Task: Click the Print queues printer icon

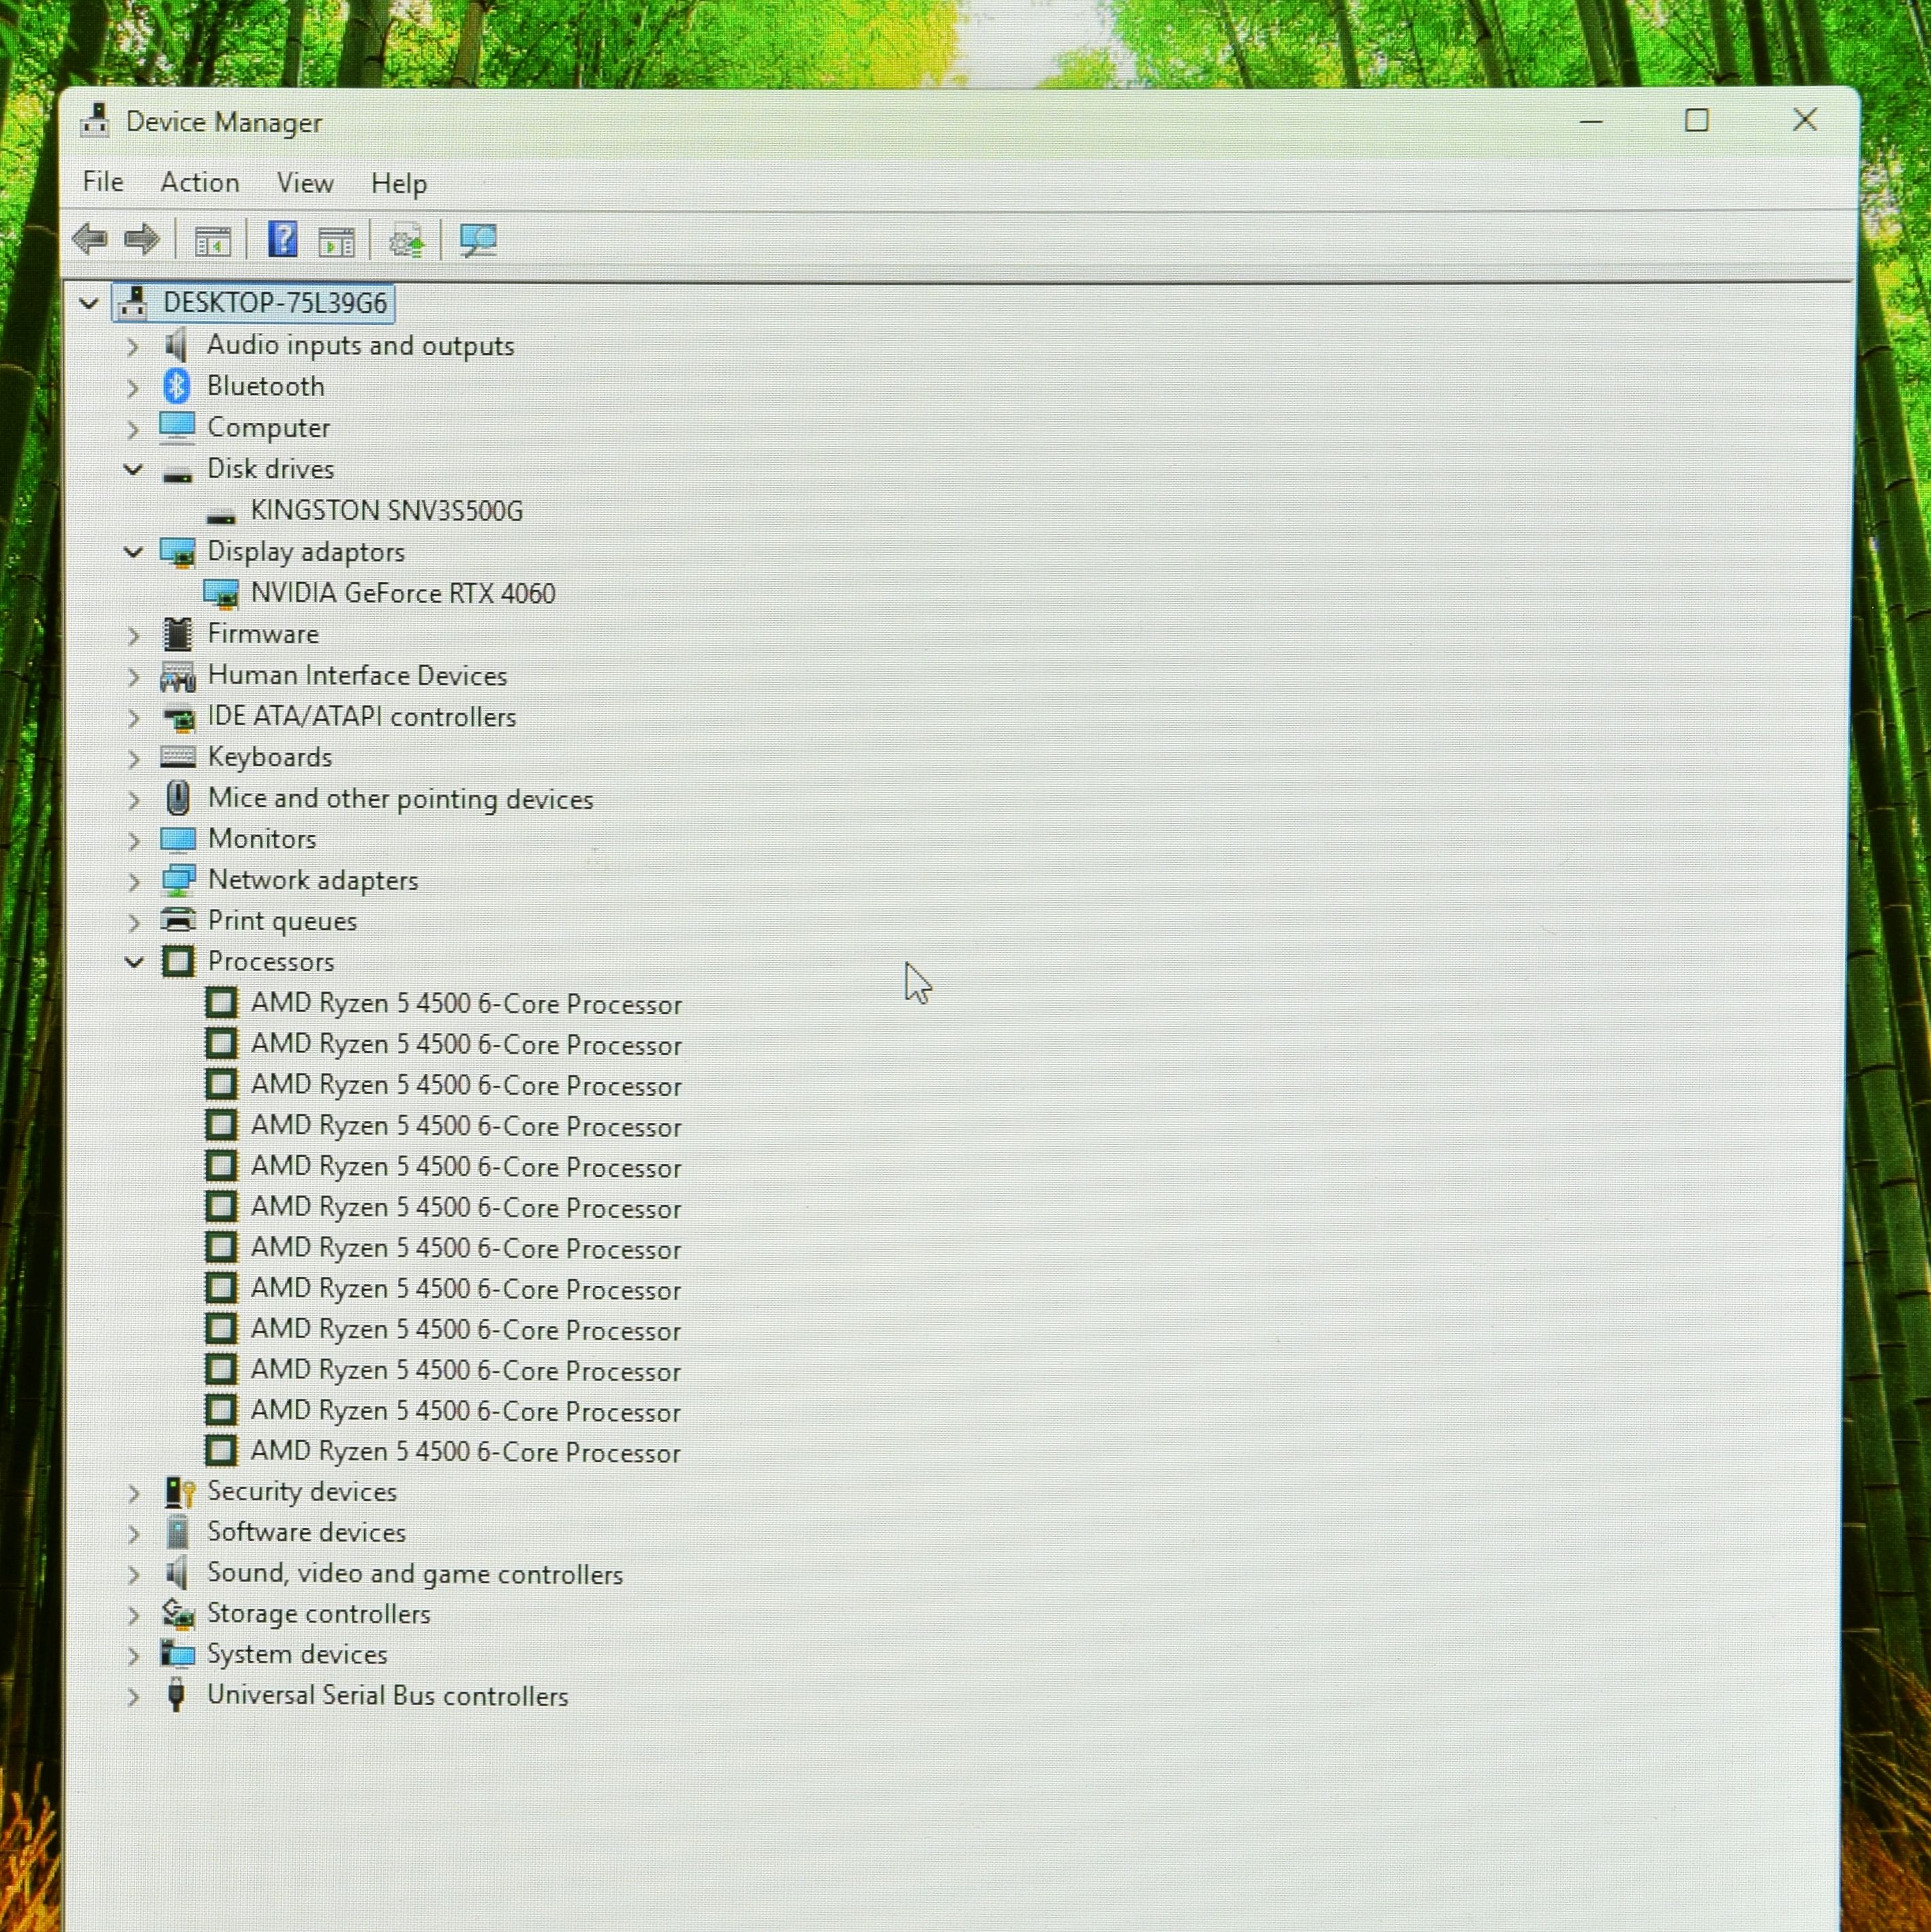Action: click(x=178, y=920)
